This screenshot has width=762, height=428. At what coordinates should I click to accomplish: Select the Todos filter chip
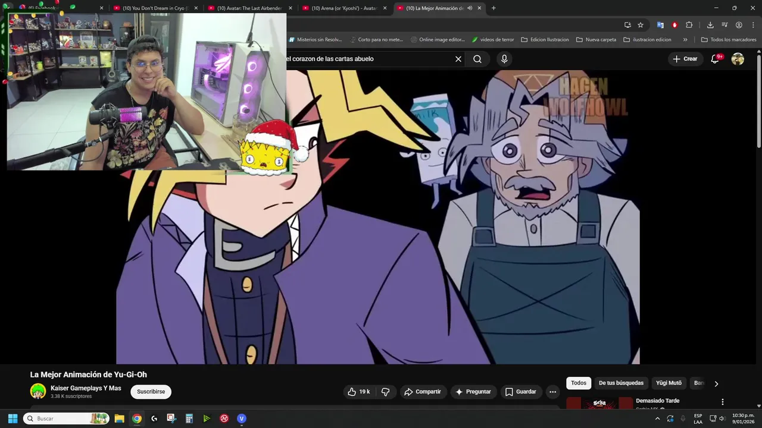[579, 383]
